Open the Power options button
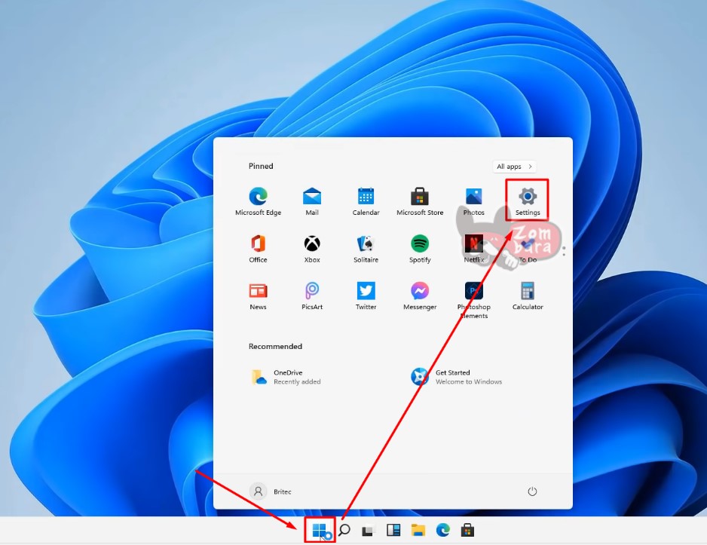The width and height of the screenshot is (707, 545). point(532,491)
